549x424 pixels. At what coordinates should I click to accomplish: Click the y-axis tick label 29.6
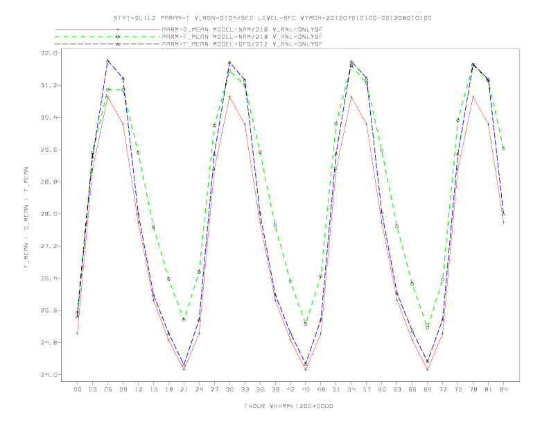49,150
